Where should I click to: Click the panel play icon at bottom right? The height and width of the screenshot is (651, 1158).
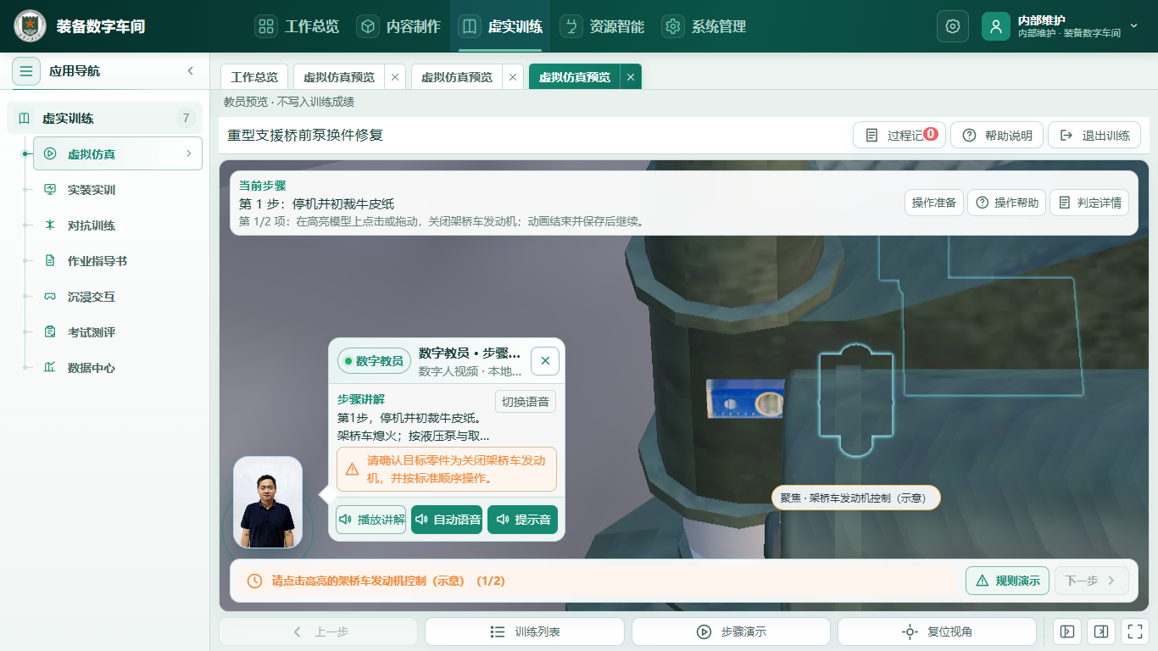[x=1067, y=632]
